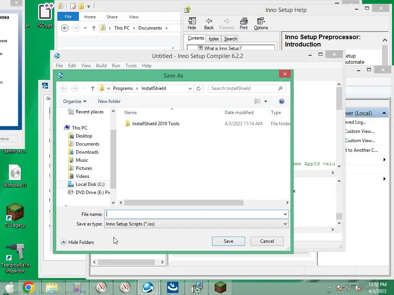This screenshot has width=394, height=295.
Task: Open the Windows11 disc image icon
Action: (x=15, y=176)
